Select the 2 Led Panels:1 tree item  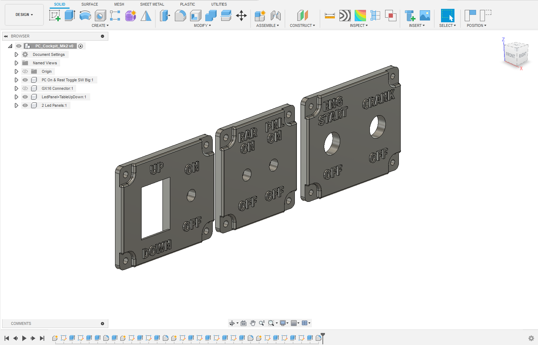pyautogui.click(x=54, y=105)
